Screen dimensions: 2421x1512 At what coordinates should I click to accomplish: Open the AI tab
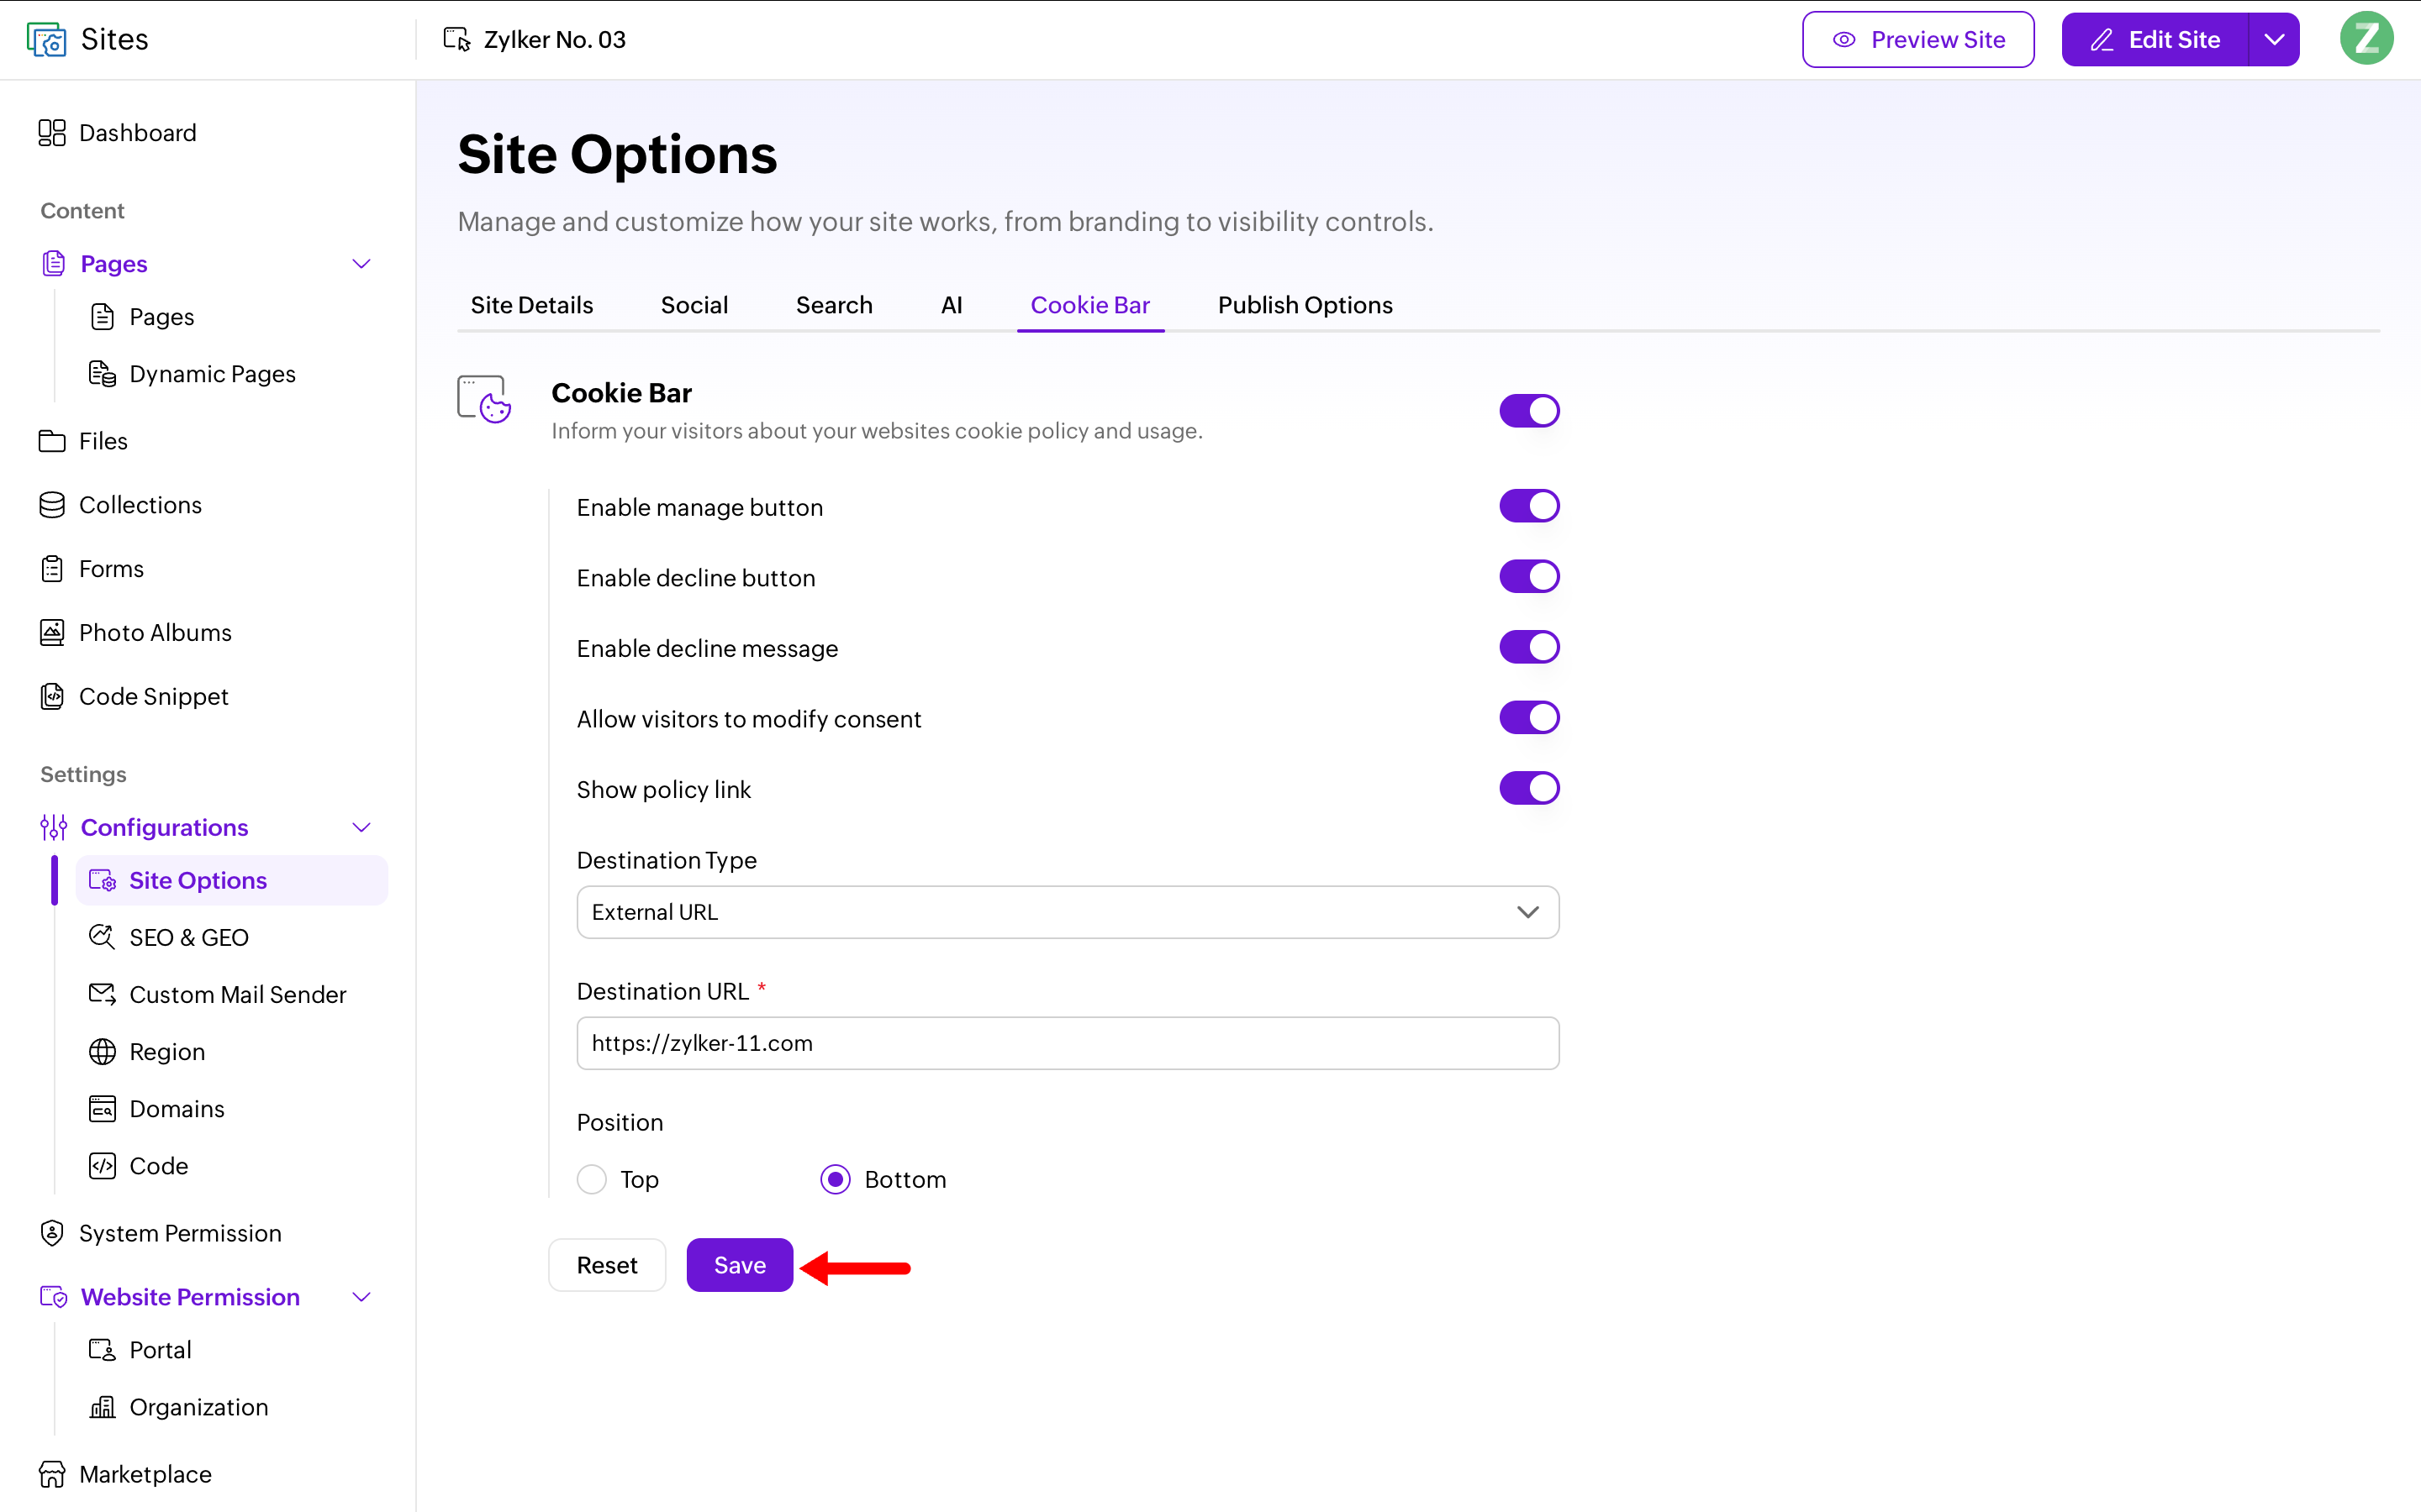pyautogui.click(x=952, y=305)
